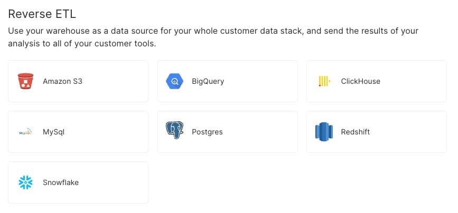The height and width of the screenshot is (213, 458).
Task: Pick the Postgres text label
Action: (x=207, y=132)
